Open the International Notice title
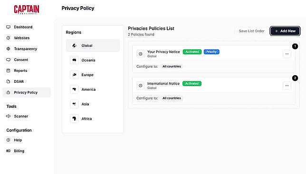This screenshot has height=174, width=306. pos(163,84)
